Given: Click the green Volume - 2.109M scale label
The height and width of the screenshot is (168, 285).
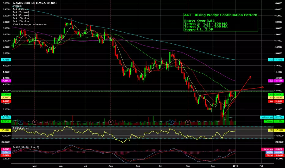Looking at the screenshot, I should [x=274, y=121].
